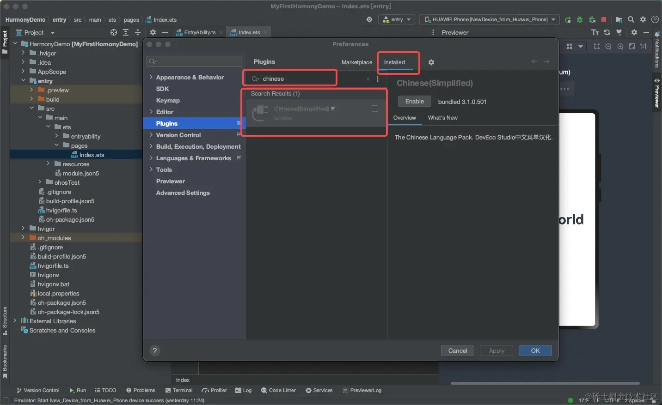Screen dimensions: 662x405
Task: Open the entry run configuration dropdown
Action: 396,19
